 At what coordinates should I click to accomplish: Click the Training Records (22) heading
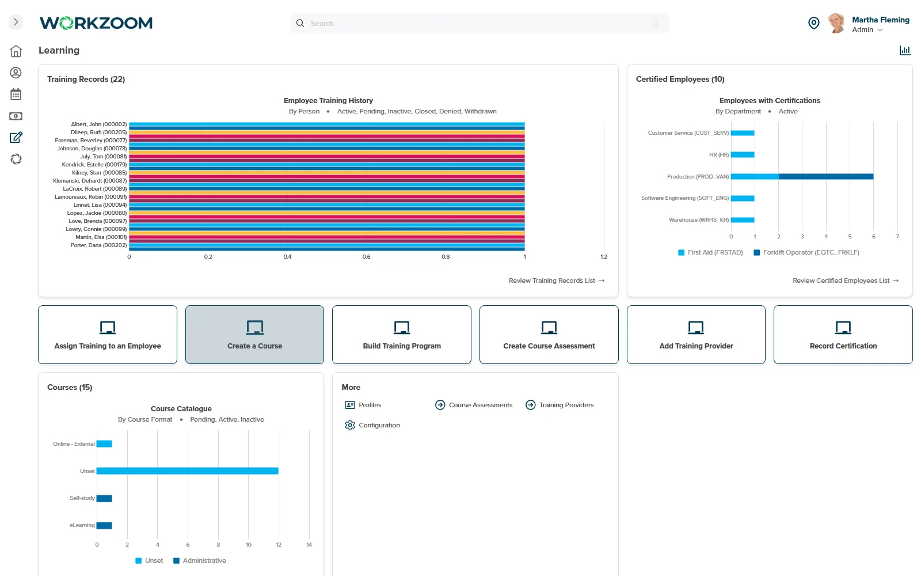tap(86, 79)
